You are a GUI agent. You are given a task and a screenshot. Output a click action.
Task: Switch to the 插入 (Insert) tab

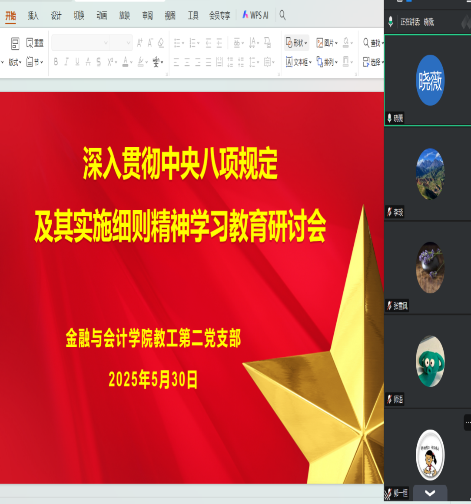pos(33,16)
